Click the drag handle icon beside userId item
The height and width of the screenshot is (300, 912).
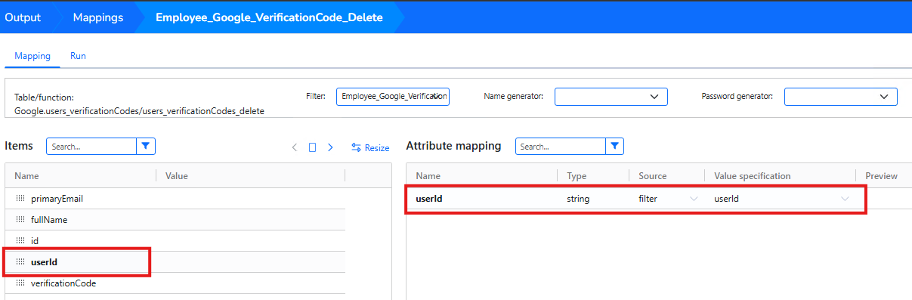(x=20, y=262)
